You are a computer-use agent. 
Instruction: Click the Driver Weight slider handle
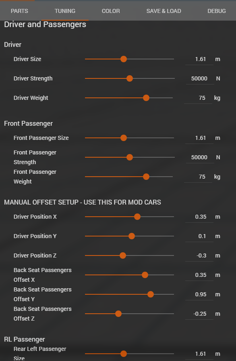click(146, 98)
